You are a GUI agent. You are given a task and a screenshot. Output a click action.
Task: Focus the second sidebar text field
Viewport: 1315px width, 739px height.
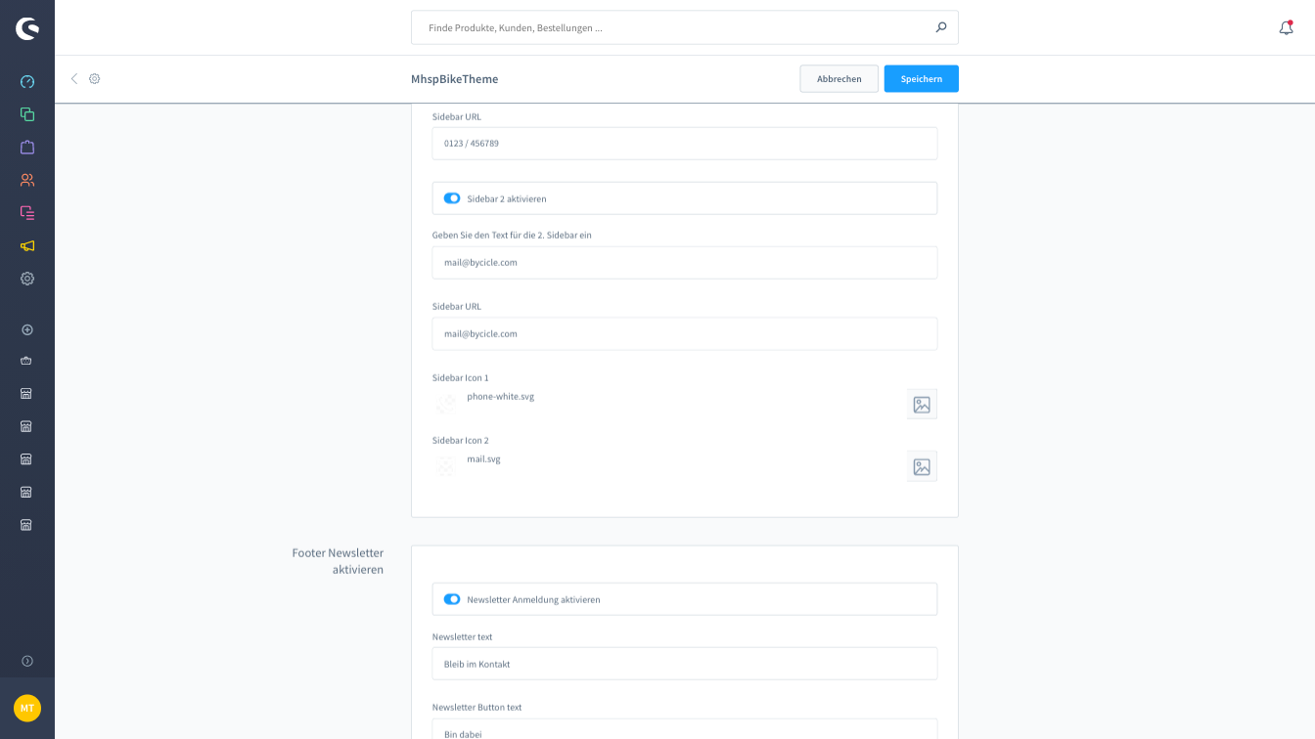[x=684, y=262]
